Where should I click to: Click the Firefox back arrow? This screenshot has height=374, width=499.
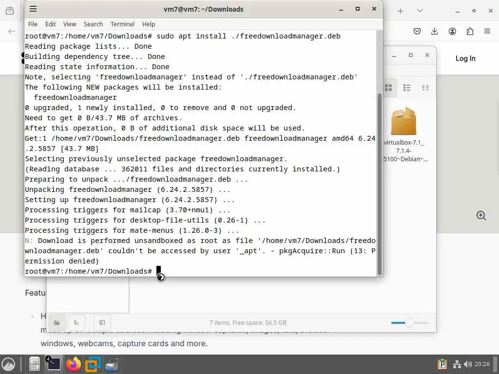click(x=12, y=31)
